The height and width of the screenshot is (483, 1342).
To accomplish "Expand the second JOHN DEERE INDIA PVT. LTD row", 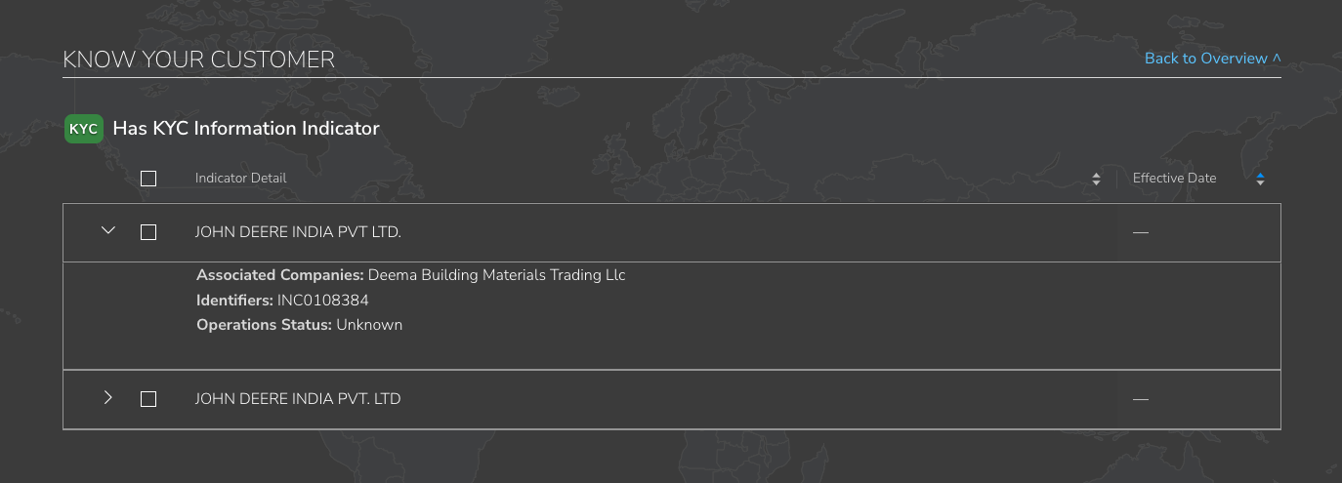I will 108,398.
